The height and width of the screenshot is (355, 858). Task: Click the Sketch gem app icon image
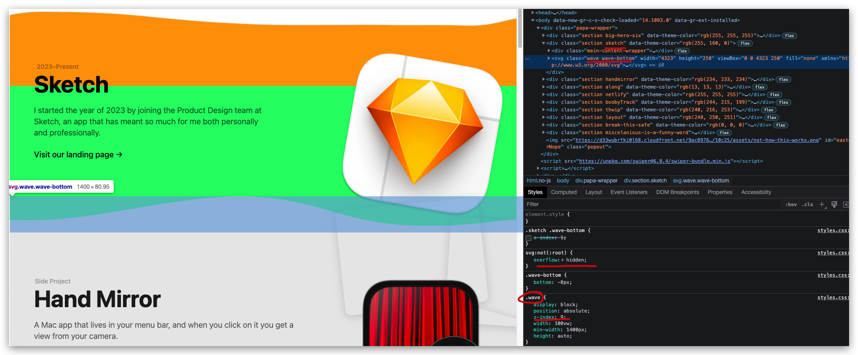[423, 132]
